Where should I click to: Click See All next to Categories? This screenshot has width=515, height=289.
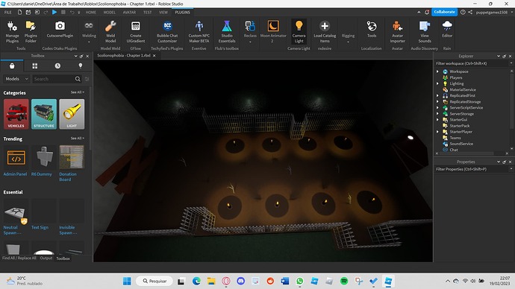coord(78,92)
